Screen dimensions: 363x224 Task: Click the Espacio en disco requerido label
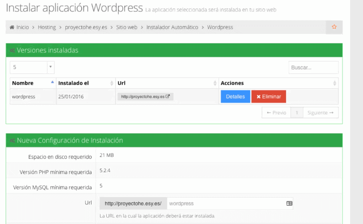[60, 157]
